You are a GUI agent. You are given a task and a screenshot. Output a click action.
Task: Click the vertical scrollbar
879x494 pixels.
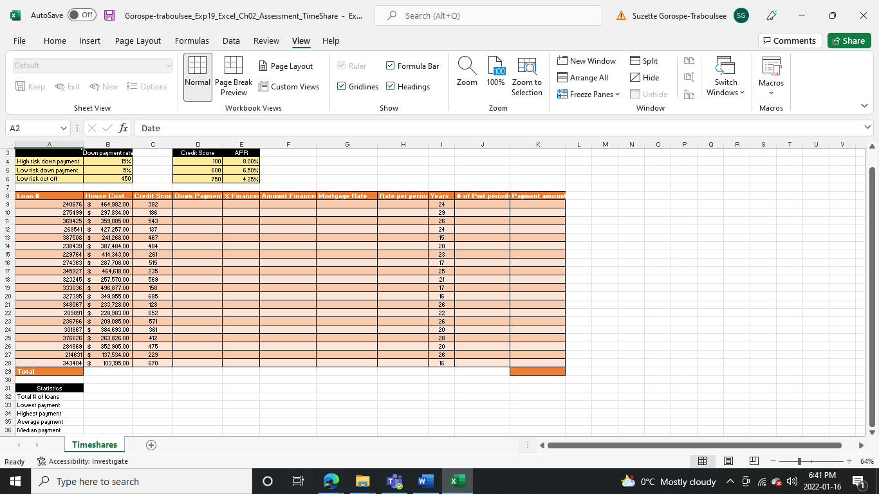click(873, 296)
